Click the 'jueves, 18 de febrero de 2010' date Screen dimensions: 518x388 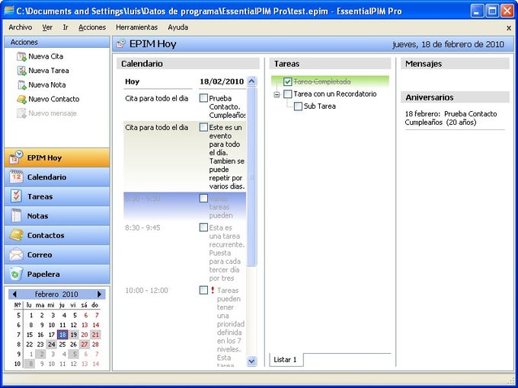pyautogui.click(x=448, y=44)
